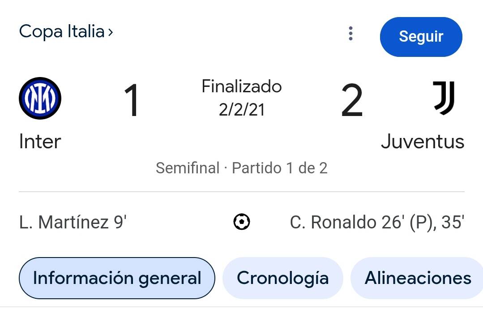Click Juventus's score of 2
This screenshot has width=483, height=318.
[x=352, y=100]
